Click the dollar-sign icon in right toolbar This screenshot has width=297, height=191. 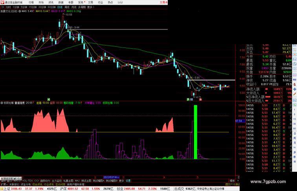[x=295, y=84]
